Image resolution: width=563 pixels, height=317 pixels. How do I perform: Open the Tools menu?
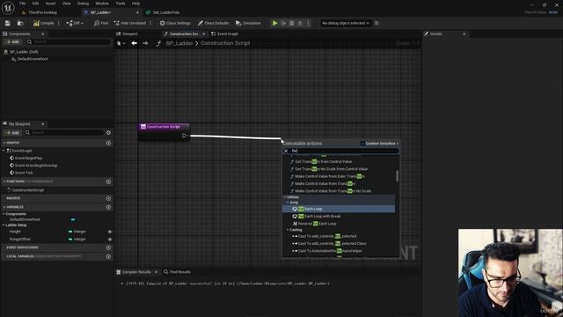(121, 4)
